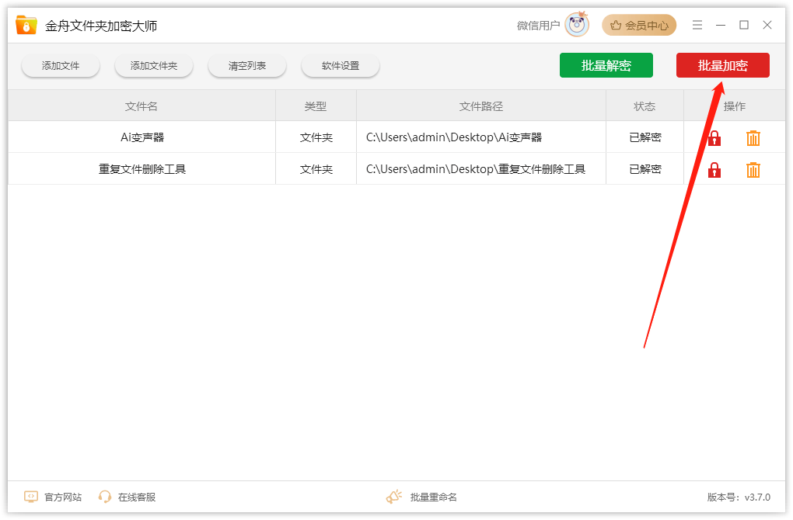
Task: Open the 在线客服 support link
Action: tap(137, 497)
